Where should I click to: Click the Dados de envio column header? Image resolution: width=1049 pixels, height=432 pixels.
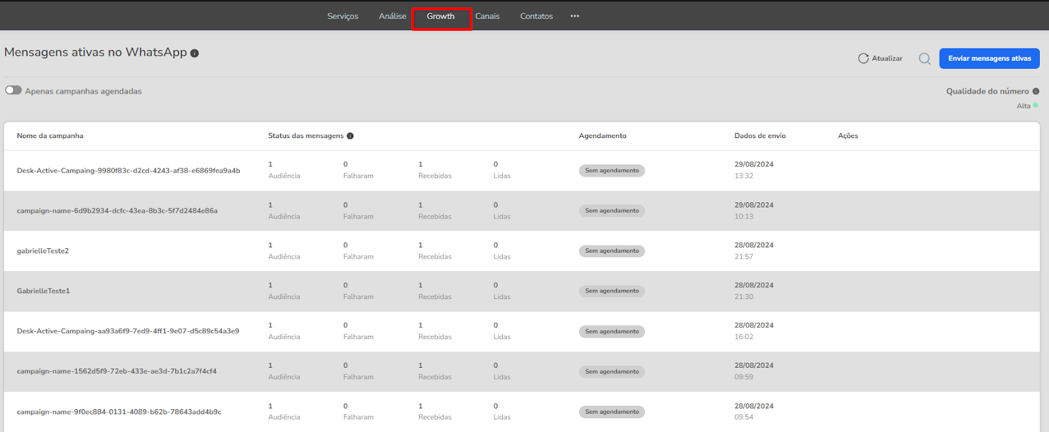760,136
